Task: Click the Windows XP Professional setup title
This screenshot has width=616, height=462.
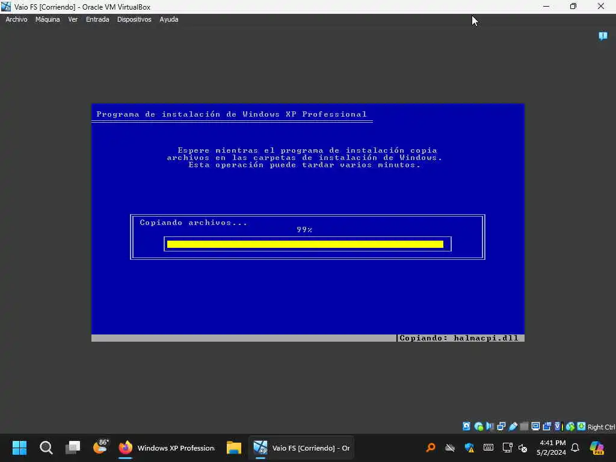Action: click(x=232, y=114)
